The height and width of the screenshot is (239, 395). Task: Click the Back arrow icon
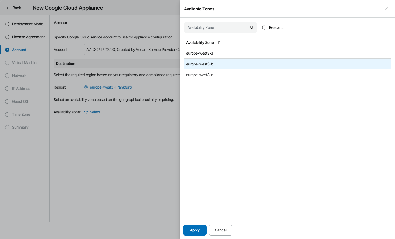point(8,8)
